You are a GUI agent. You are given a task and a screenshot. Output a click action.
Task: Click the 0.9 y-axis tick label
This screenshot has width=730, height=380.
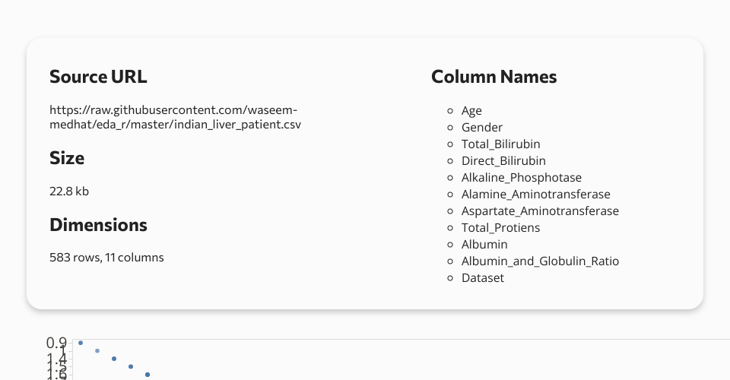click(x=56, y=343)
